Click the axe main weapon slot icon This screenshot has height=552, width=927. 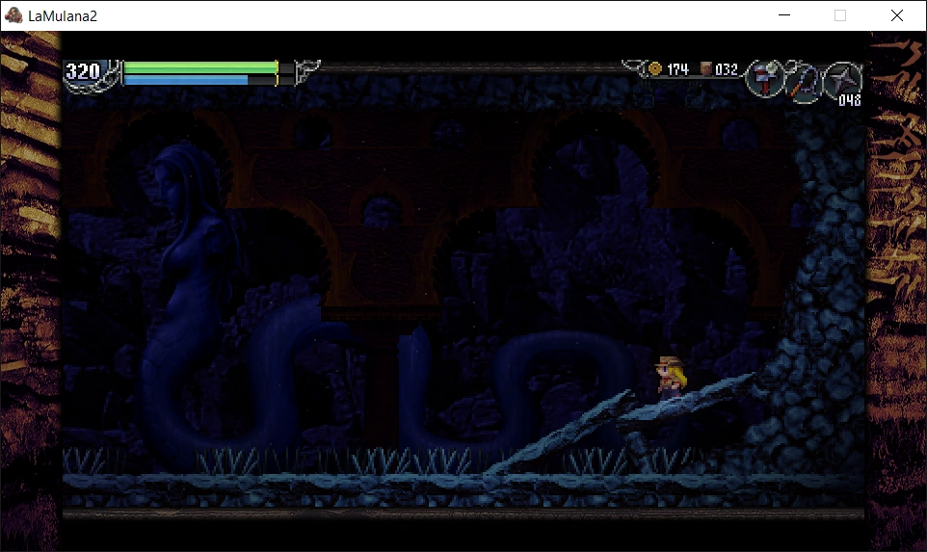tap(764, 78)
